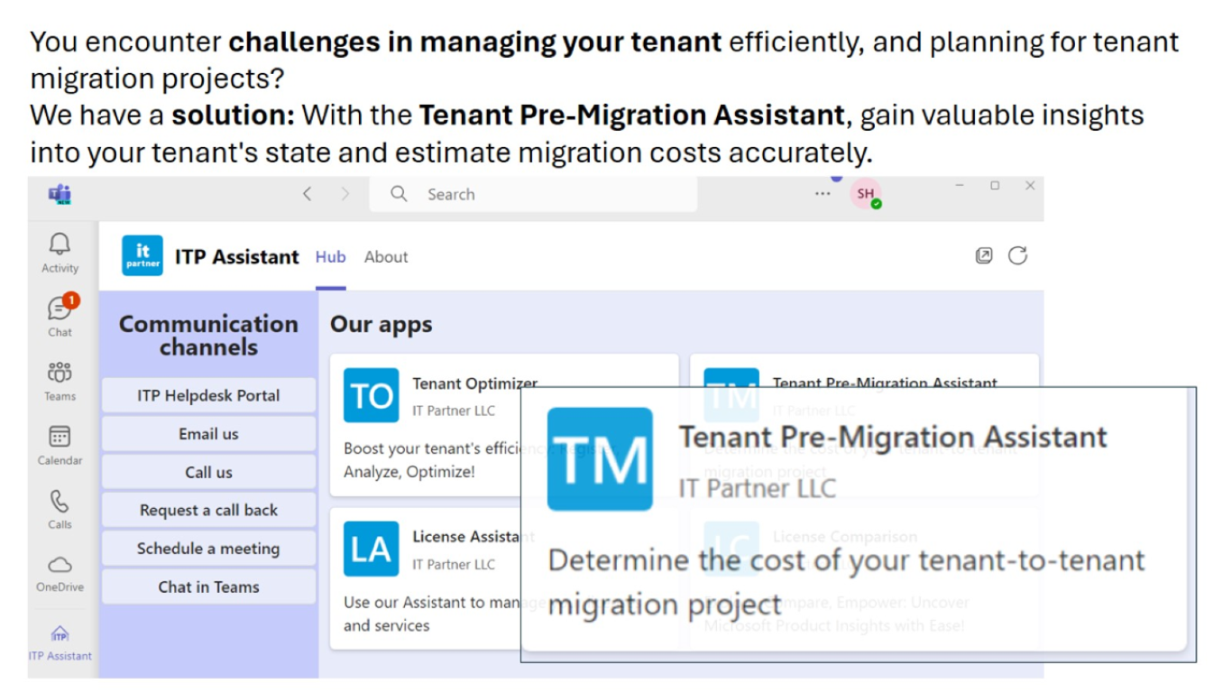Choose Request a call back
This screenshot has width=1232, height=693.
tap(208, 510)
